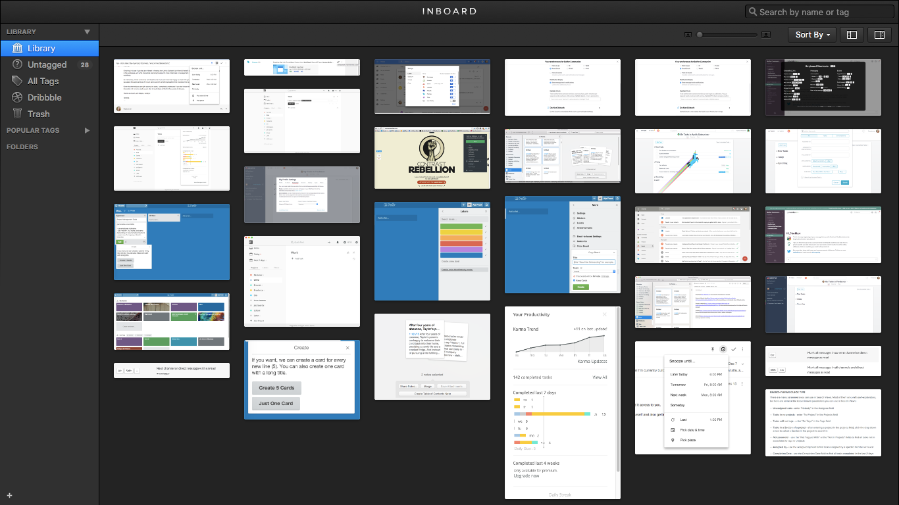Open the Your Productivity Karma Trend thumbnail
The width and height of the screenshot is (899, 505).
[x=563, y=402]
